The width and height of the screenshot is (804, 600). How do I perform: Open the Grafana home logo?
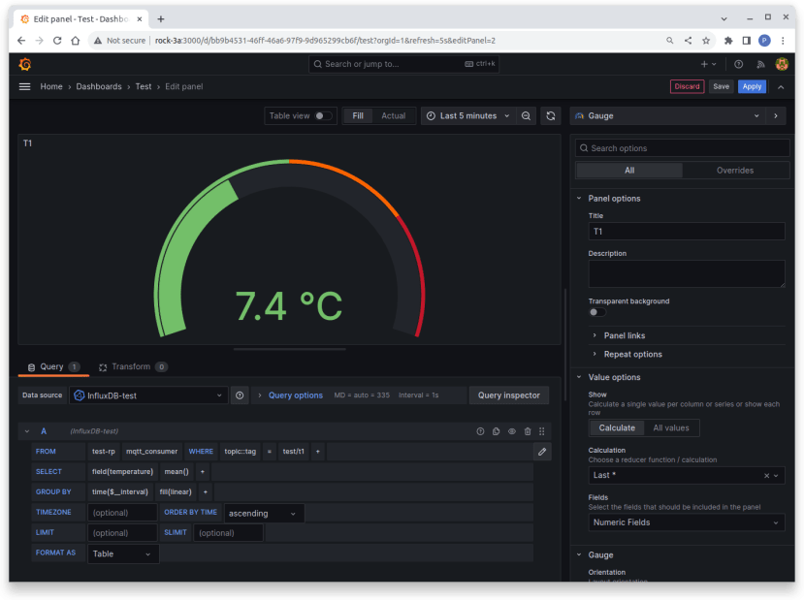[24, 64]
